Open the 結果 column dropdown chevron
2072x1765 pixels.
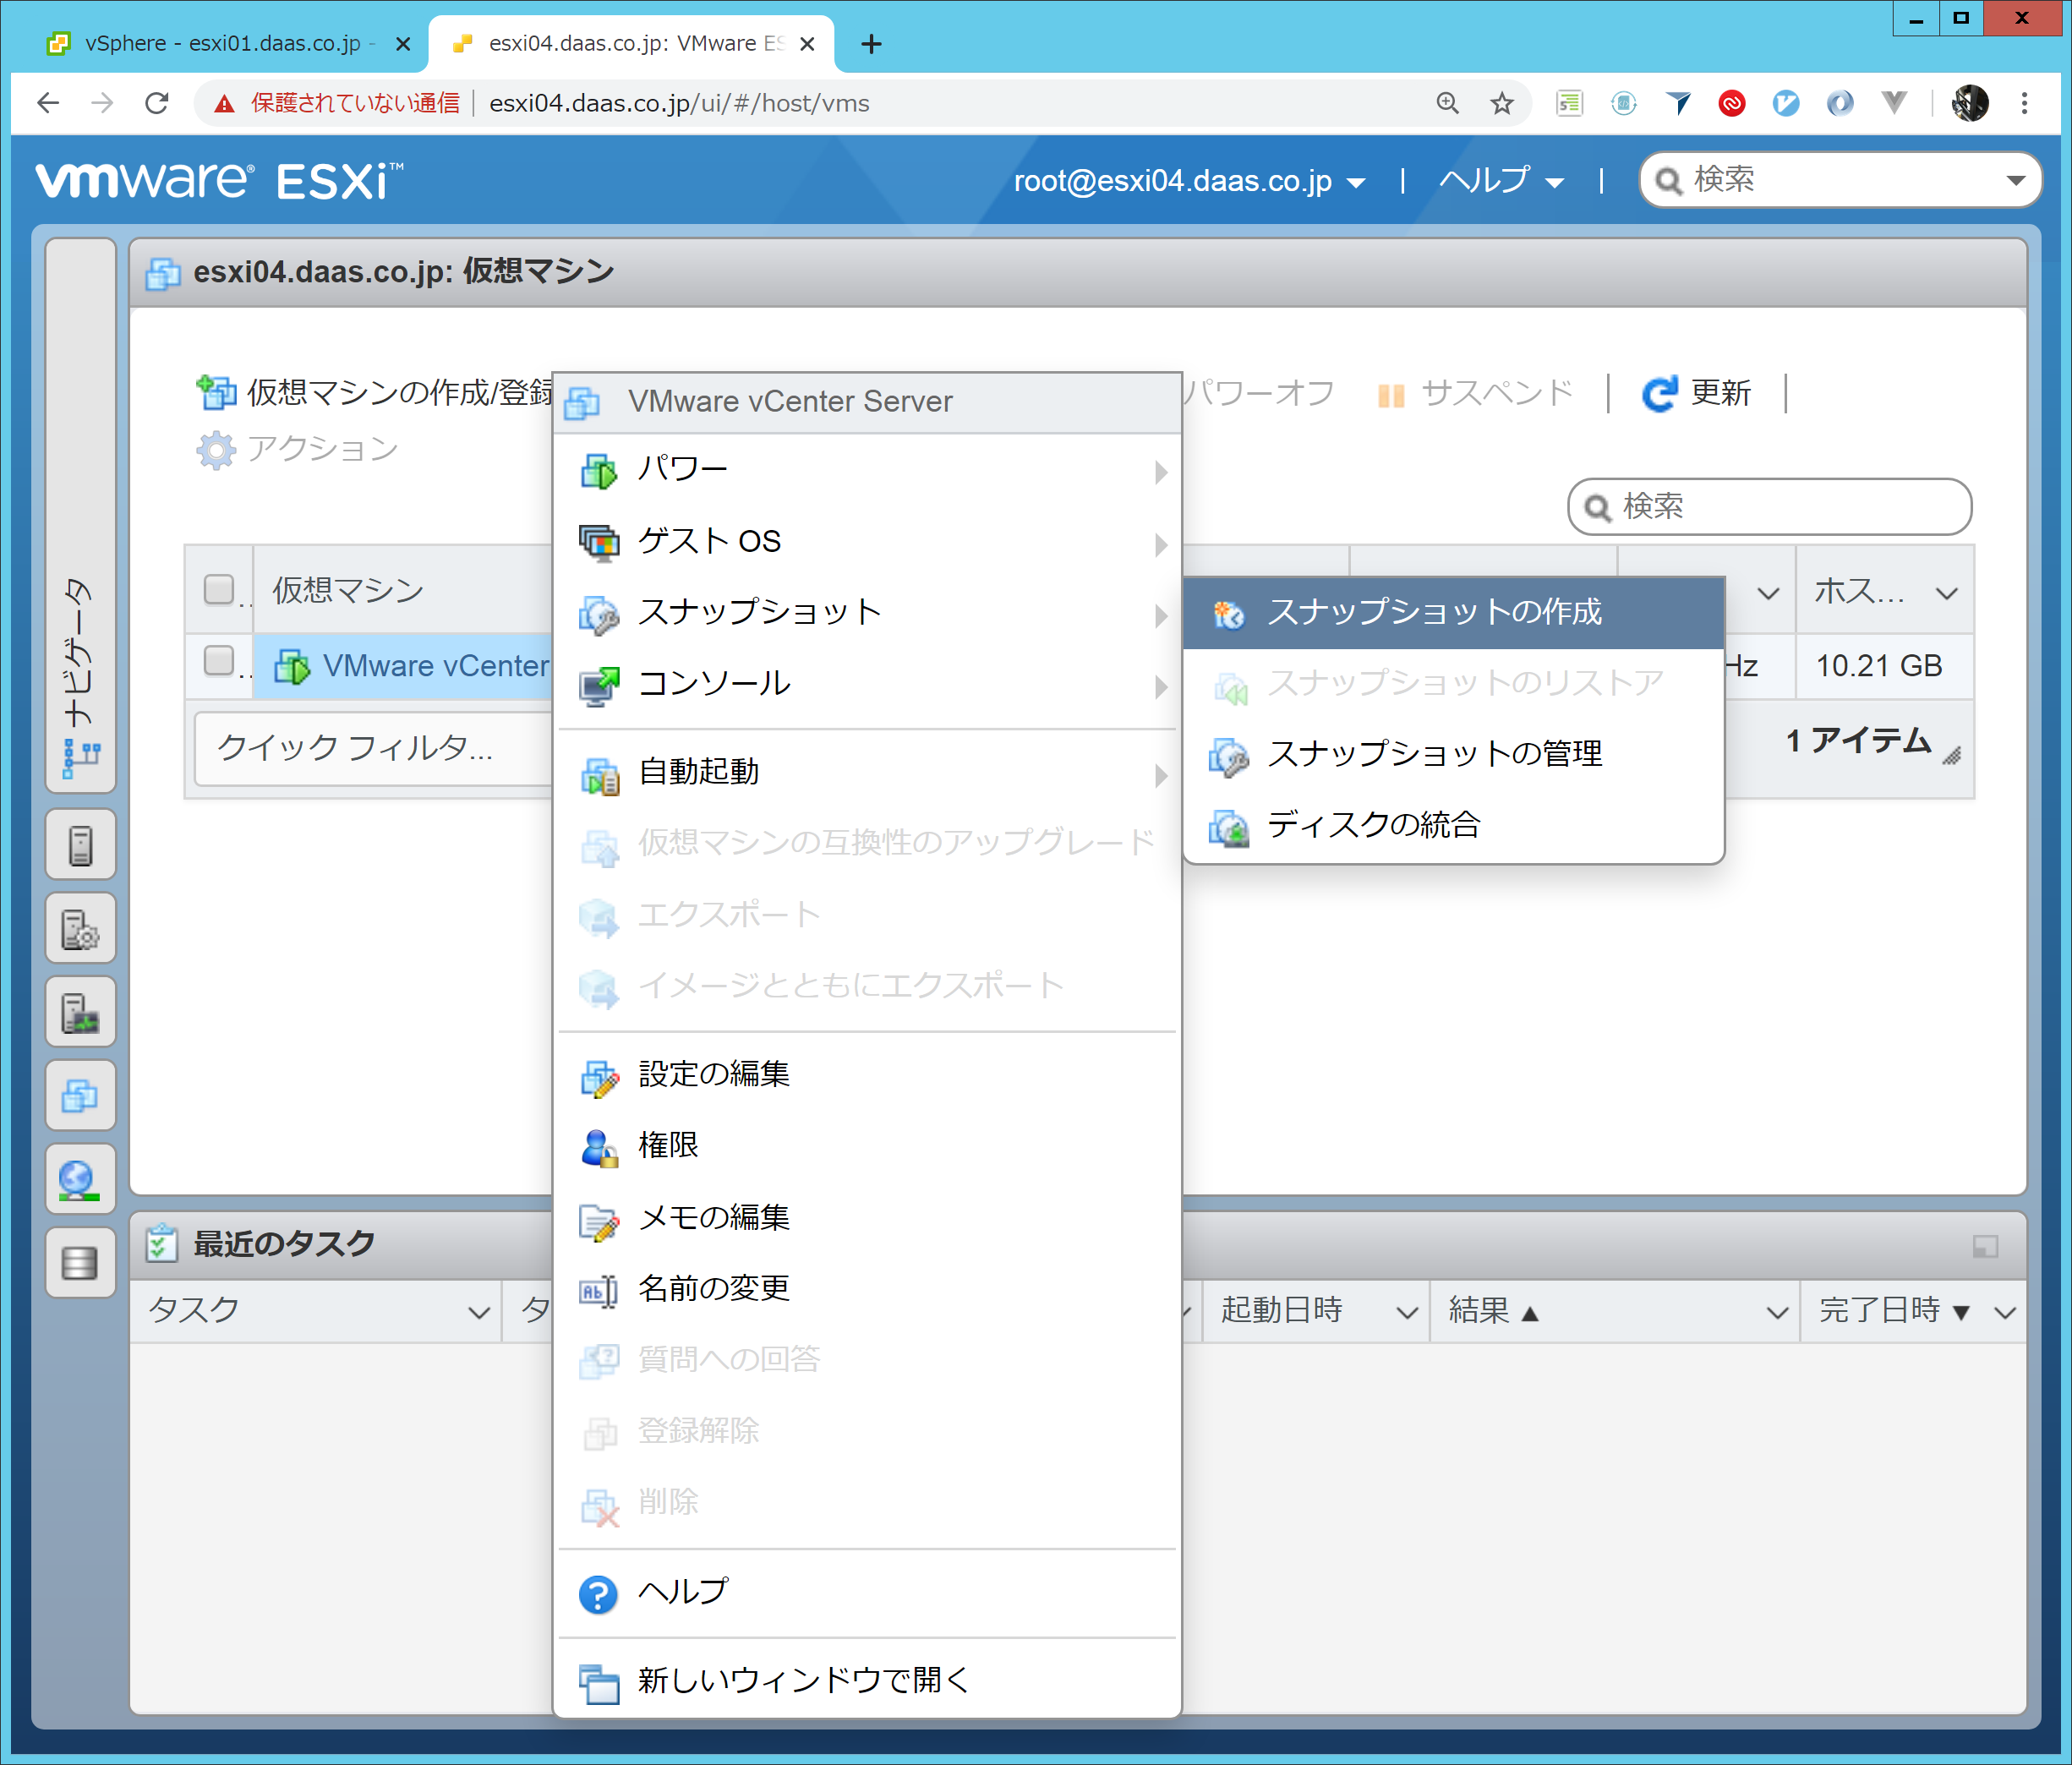tap(1776, 1312)
